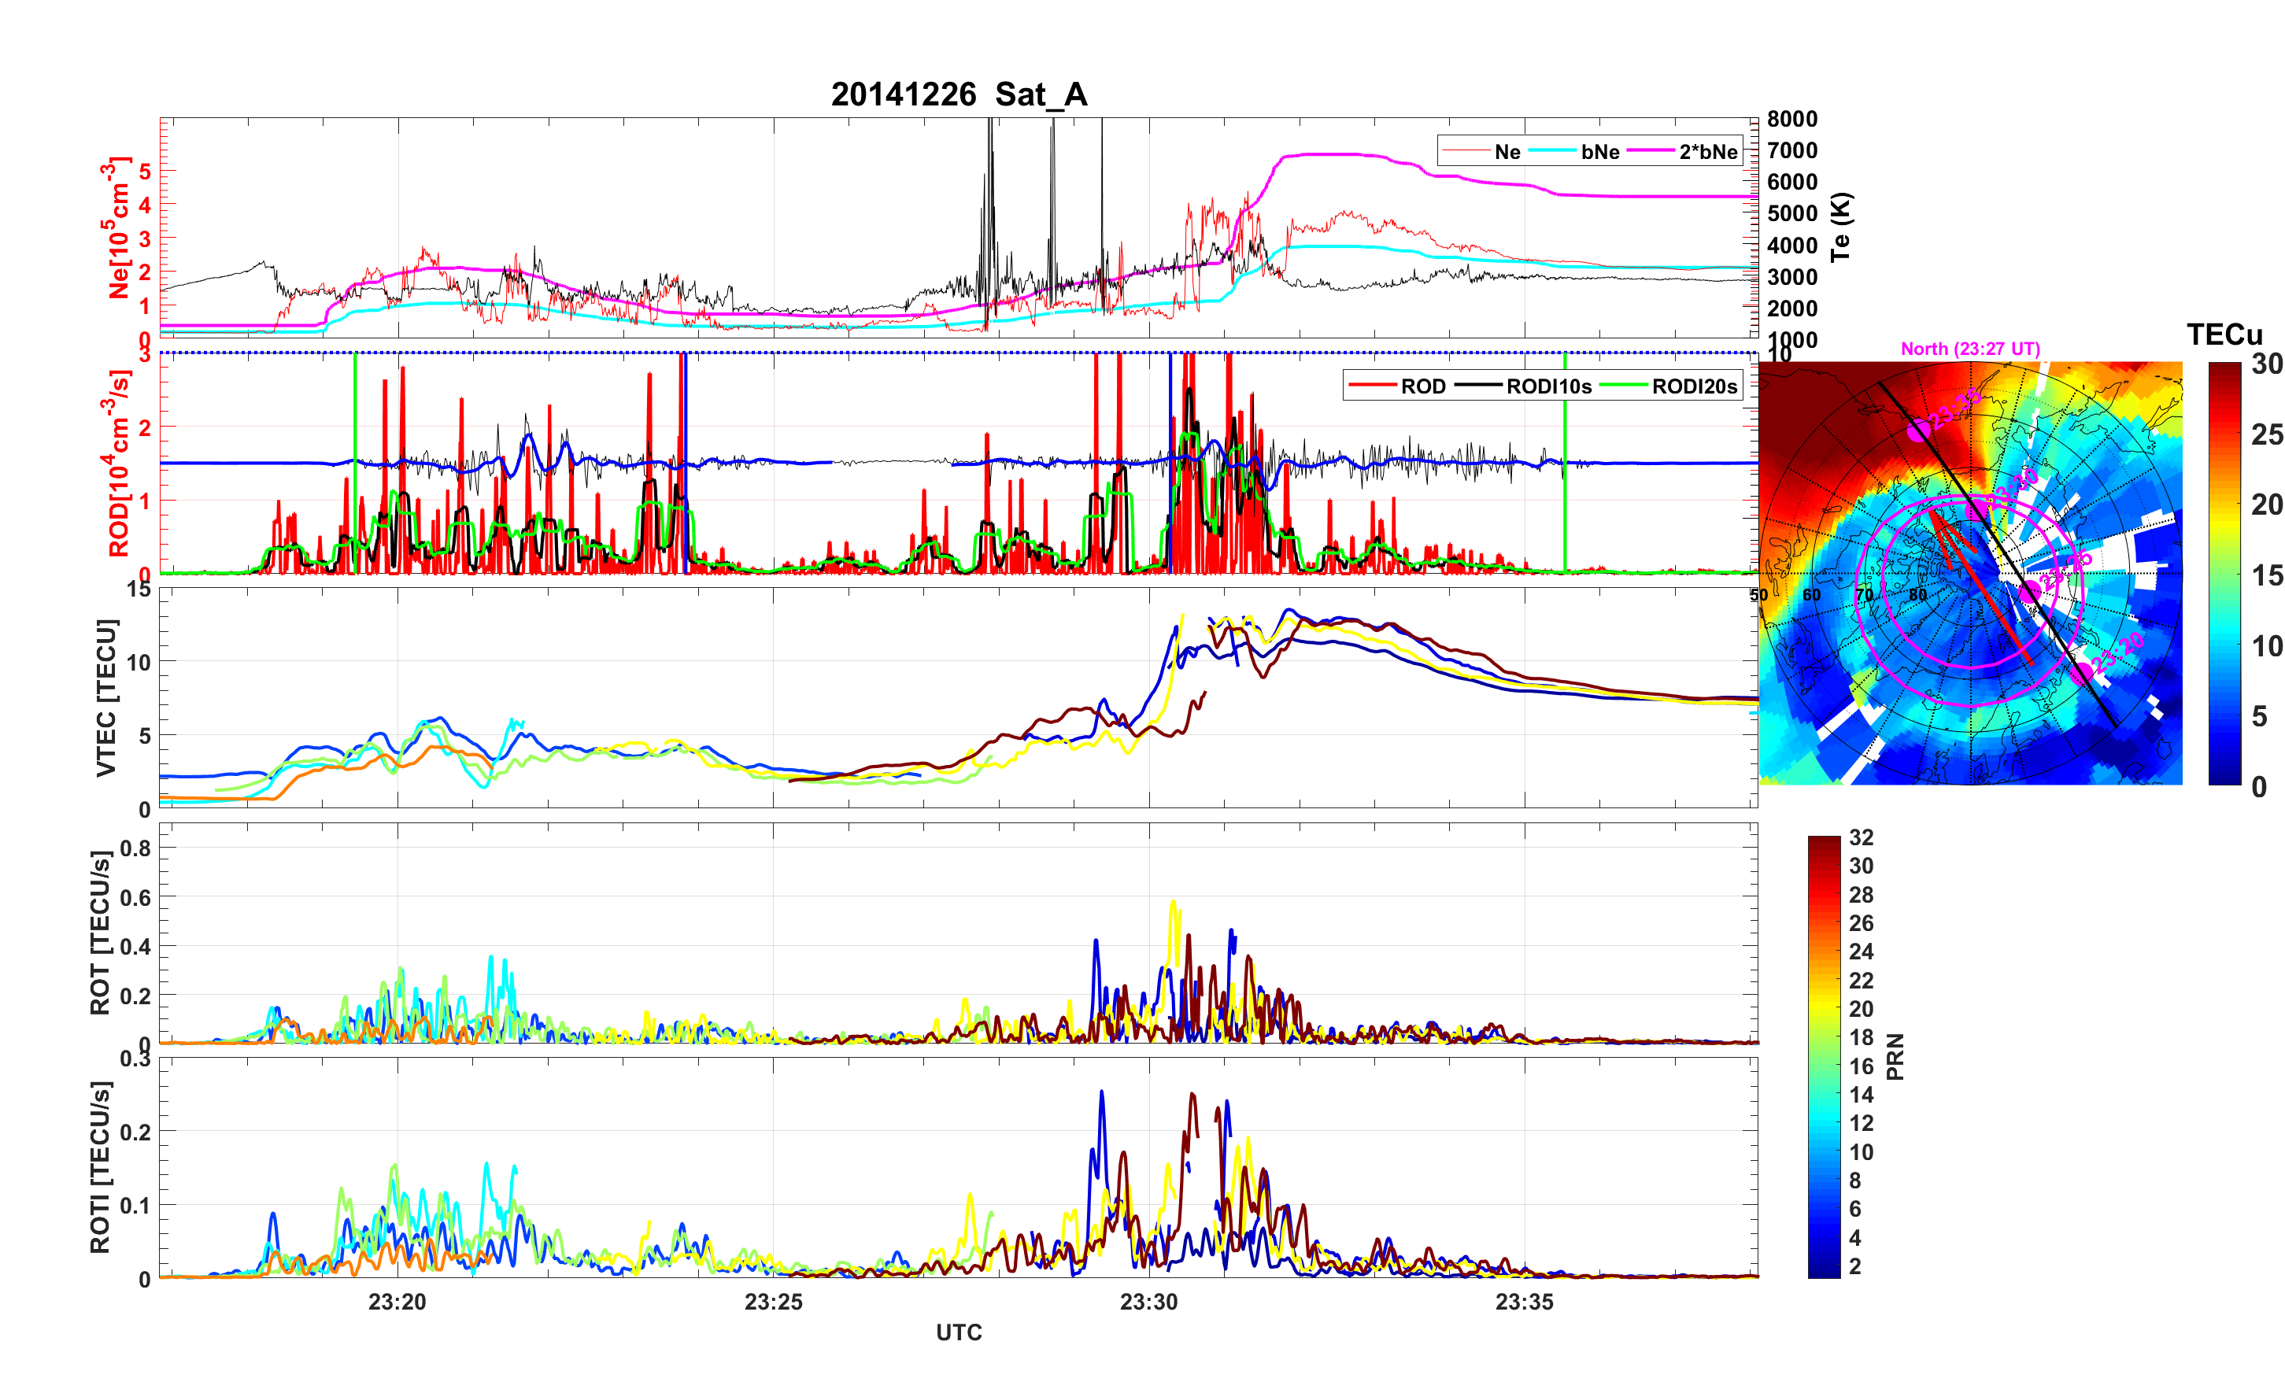Click the 23:30 tick label on the UTC axis
Viewport: 2285px width, 1382px height.
pyautogui.click(x=1148, y=1303)
